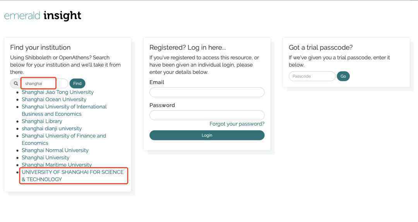The width and height of the screenshot is (418, 222).
Task: Select Shanghai Normal University
Action: pos(55,150)
